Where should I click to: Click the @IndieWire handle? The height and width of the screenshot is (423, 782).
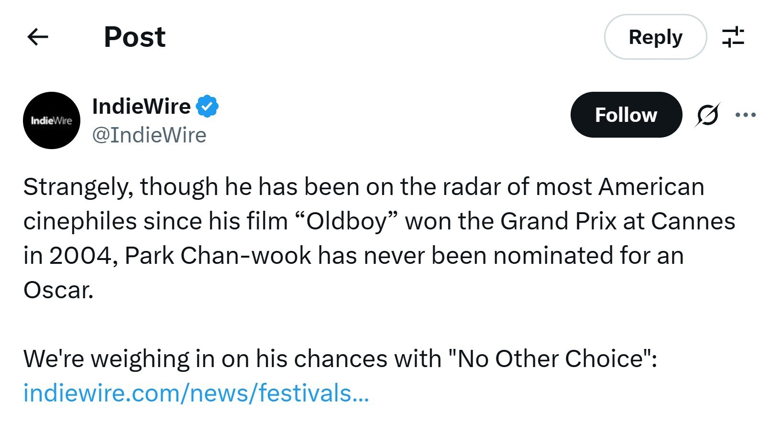coord(149,135)
